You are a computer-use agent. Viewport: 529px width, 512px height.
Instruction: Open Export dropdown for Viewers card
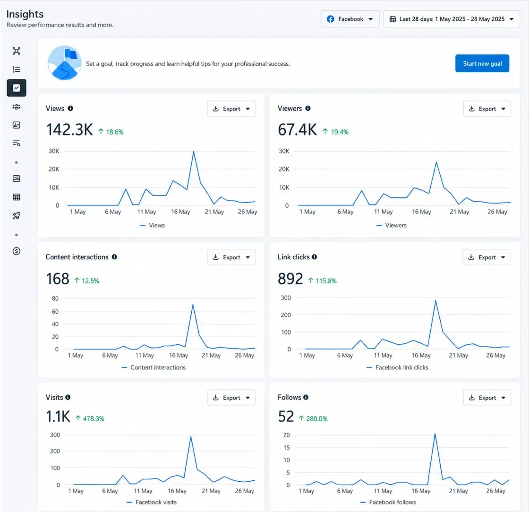487,109
